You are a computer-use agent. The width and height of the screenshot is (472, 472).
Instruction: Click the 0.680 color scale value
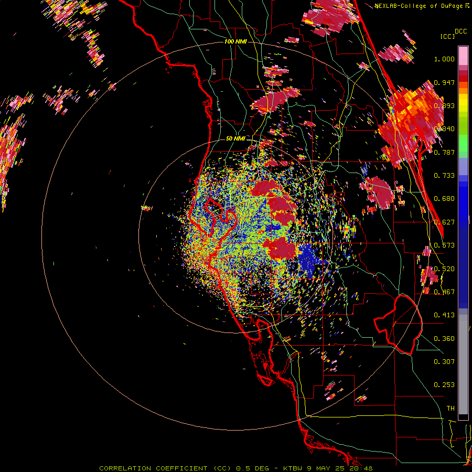[x=444, y=199]
